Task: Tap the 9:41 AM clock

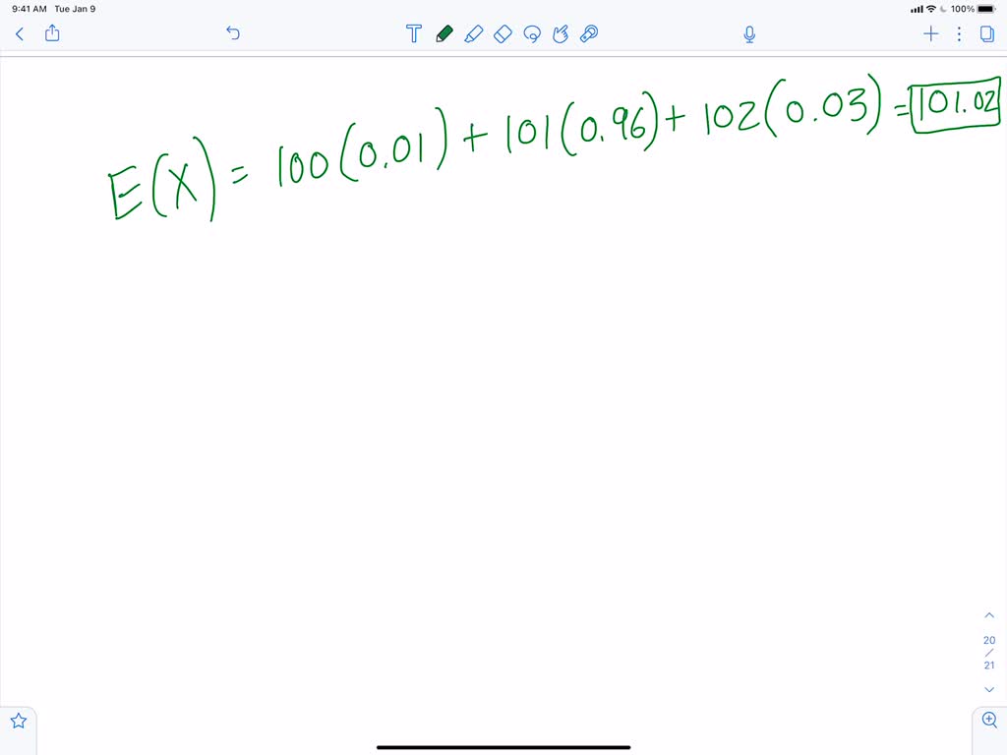Action: pos(29,9)
